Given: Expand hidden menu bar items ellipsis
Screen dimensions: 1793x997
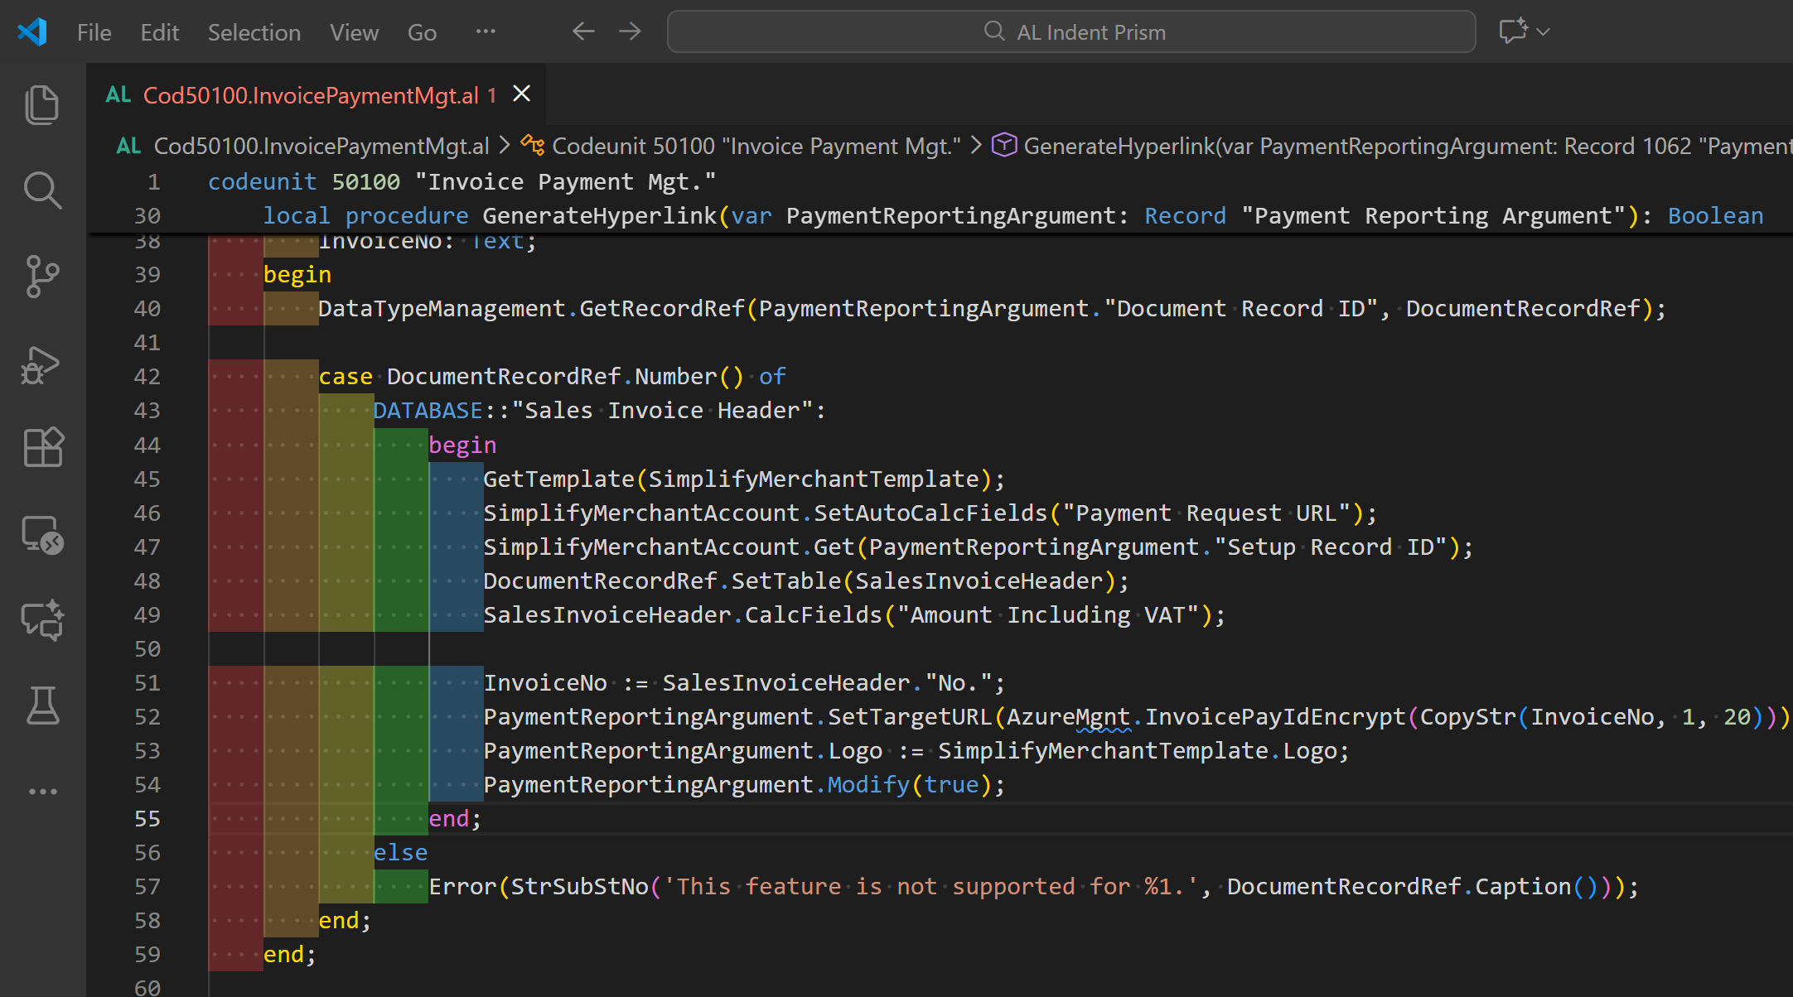Looking at the screenshot, I should tap(486, 31).
